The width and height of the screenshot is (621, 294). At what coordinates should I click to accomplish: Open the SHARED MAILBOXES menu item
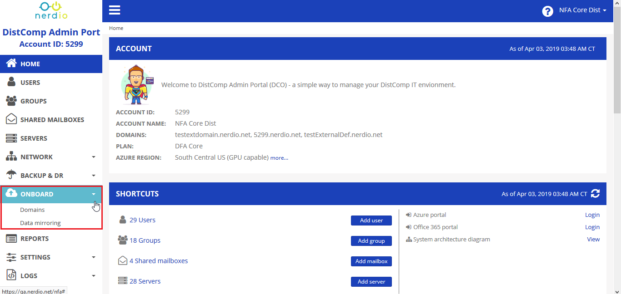click(x=51, y=120)
